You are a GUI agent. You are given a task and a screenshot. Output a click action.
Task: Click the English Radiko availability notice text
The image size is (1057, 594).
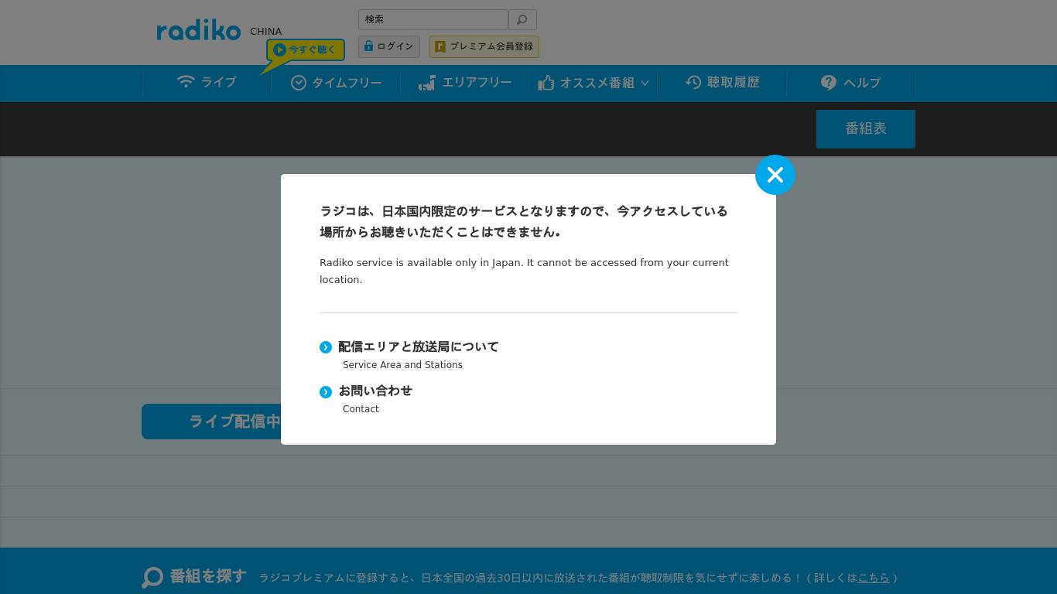tap(524, 271)
